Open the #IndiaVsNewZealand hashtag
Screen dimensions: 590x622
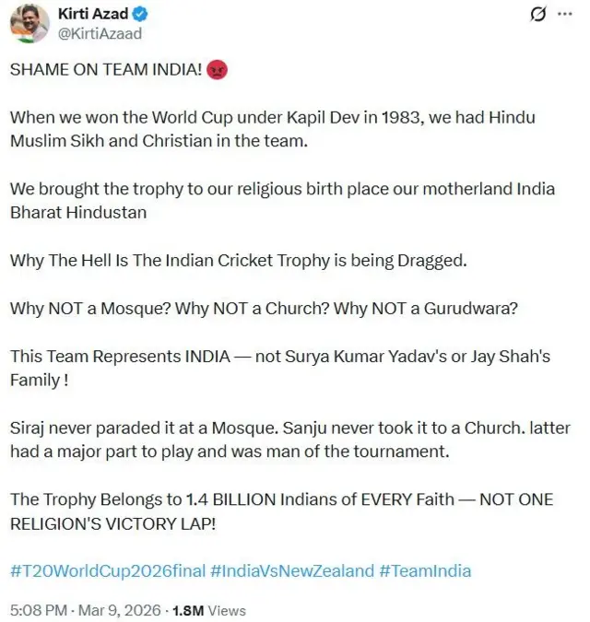click(x=291, y=570)
